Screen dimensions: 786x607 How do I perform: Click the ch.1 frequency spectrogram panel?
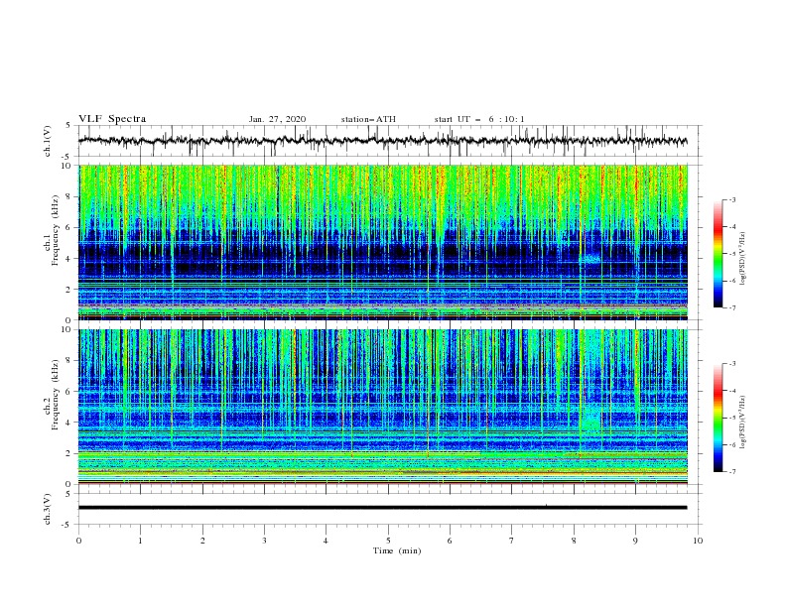pyautogui.click(x=383, y=242)
